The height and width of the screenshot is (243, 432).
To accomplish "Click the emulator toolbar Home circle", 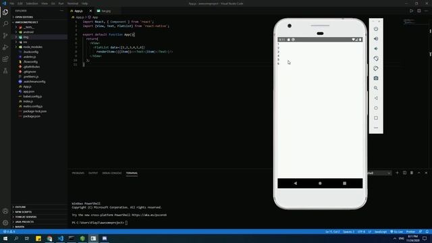I will click(x=376, y=108).
